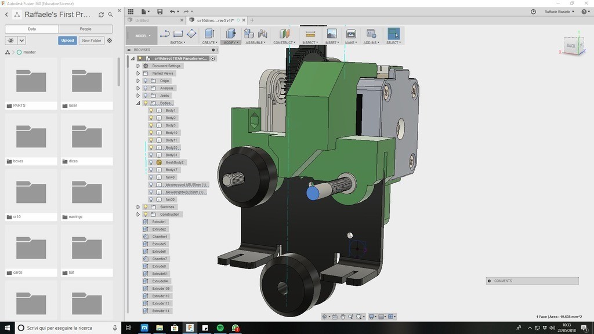The image size is (594, 334).
Task: Select Extrude114 in the feature list
Action: [x=161, y=311]
